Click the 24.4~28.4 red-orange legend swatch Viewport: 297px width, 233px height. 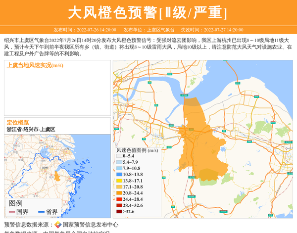119,199
